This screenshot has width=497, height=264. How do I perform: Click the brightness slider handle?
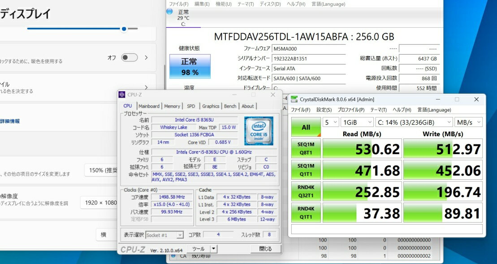pyautogui.click(x=124, y=29)
